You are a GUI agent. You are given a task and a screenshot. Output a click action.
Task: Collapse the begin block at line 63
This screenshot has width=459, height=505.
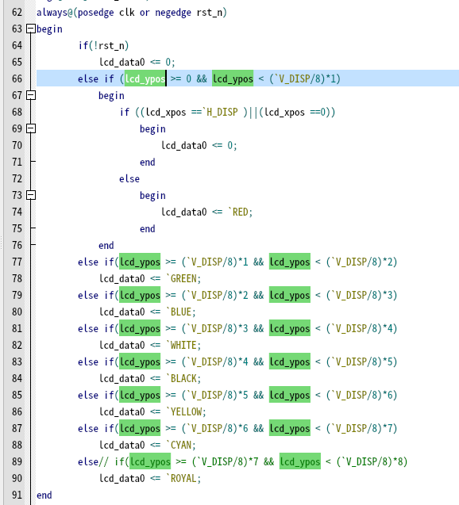point(31,29)
